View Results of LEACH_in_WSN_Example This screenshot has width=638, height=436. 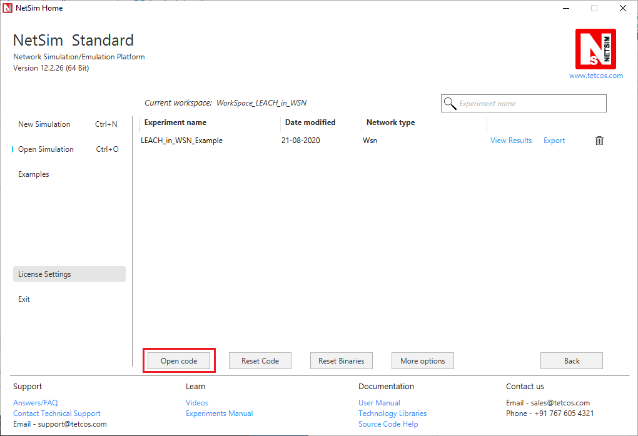[x=511, y=141]
